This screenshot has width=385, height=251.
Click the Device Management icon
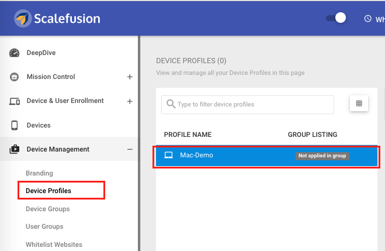14,149
